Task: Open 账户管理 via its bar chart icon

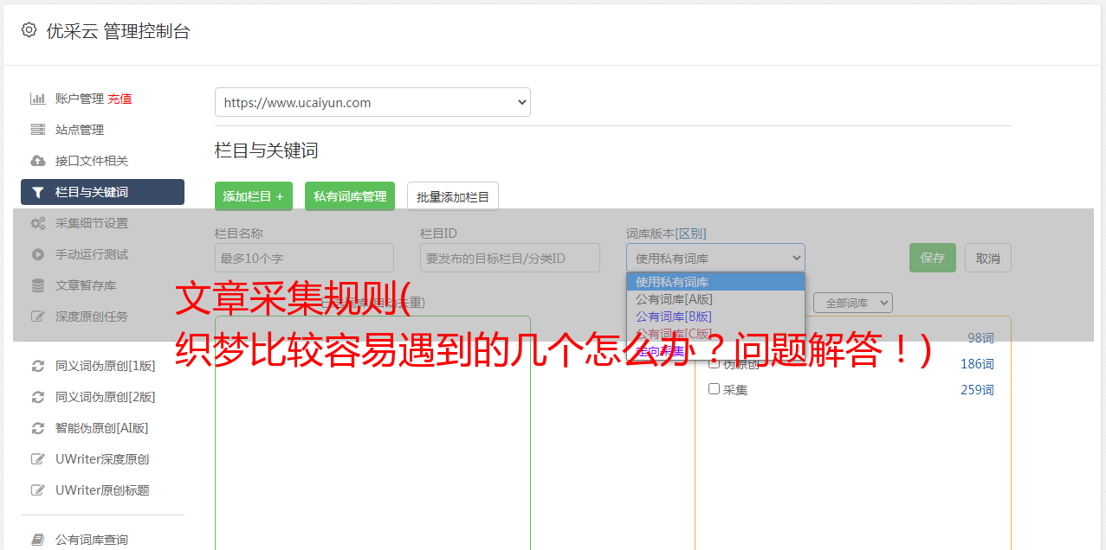Action: [x=38, y=99]
